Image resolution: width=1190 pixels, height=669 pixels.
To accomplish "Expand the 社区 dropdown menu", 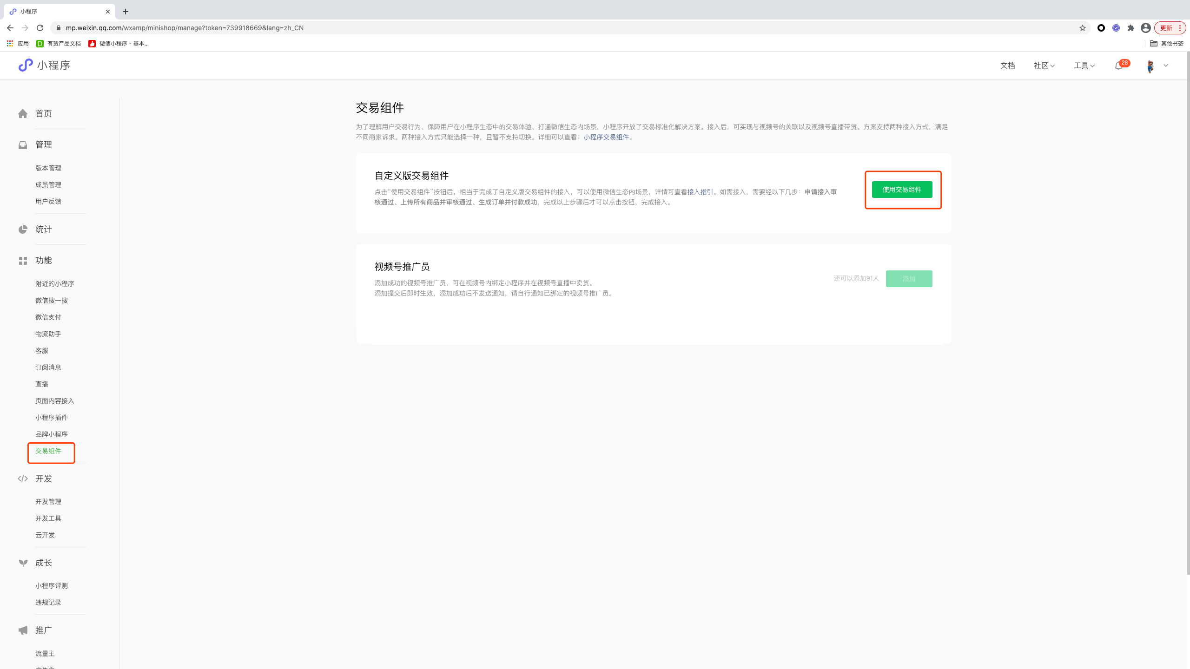I will tap(1044, 66).
